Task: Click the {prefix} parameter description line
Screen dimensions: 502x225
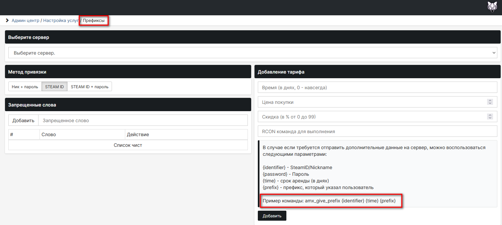Action: (x=318, y=187)
